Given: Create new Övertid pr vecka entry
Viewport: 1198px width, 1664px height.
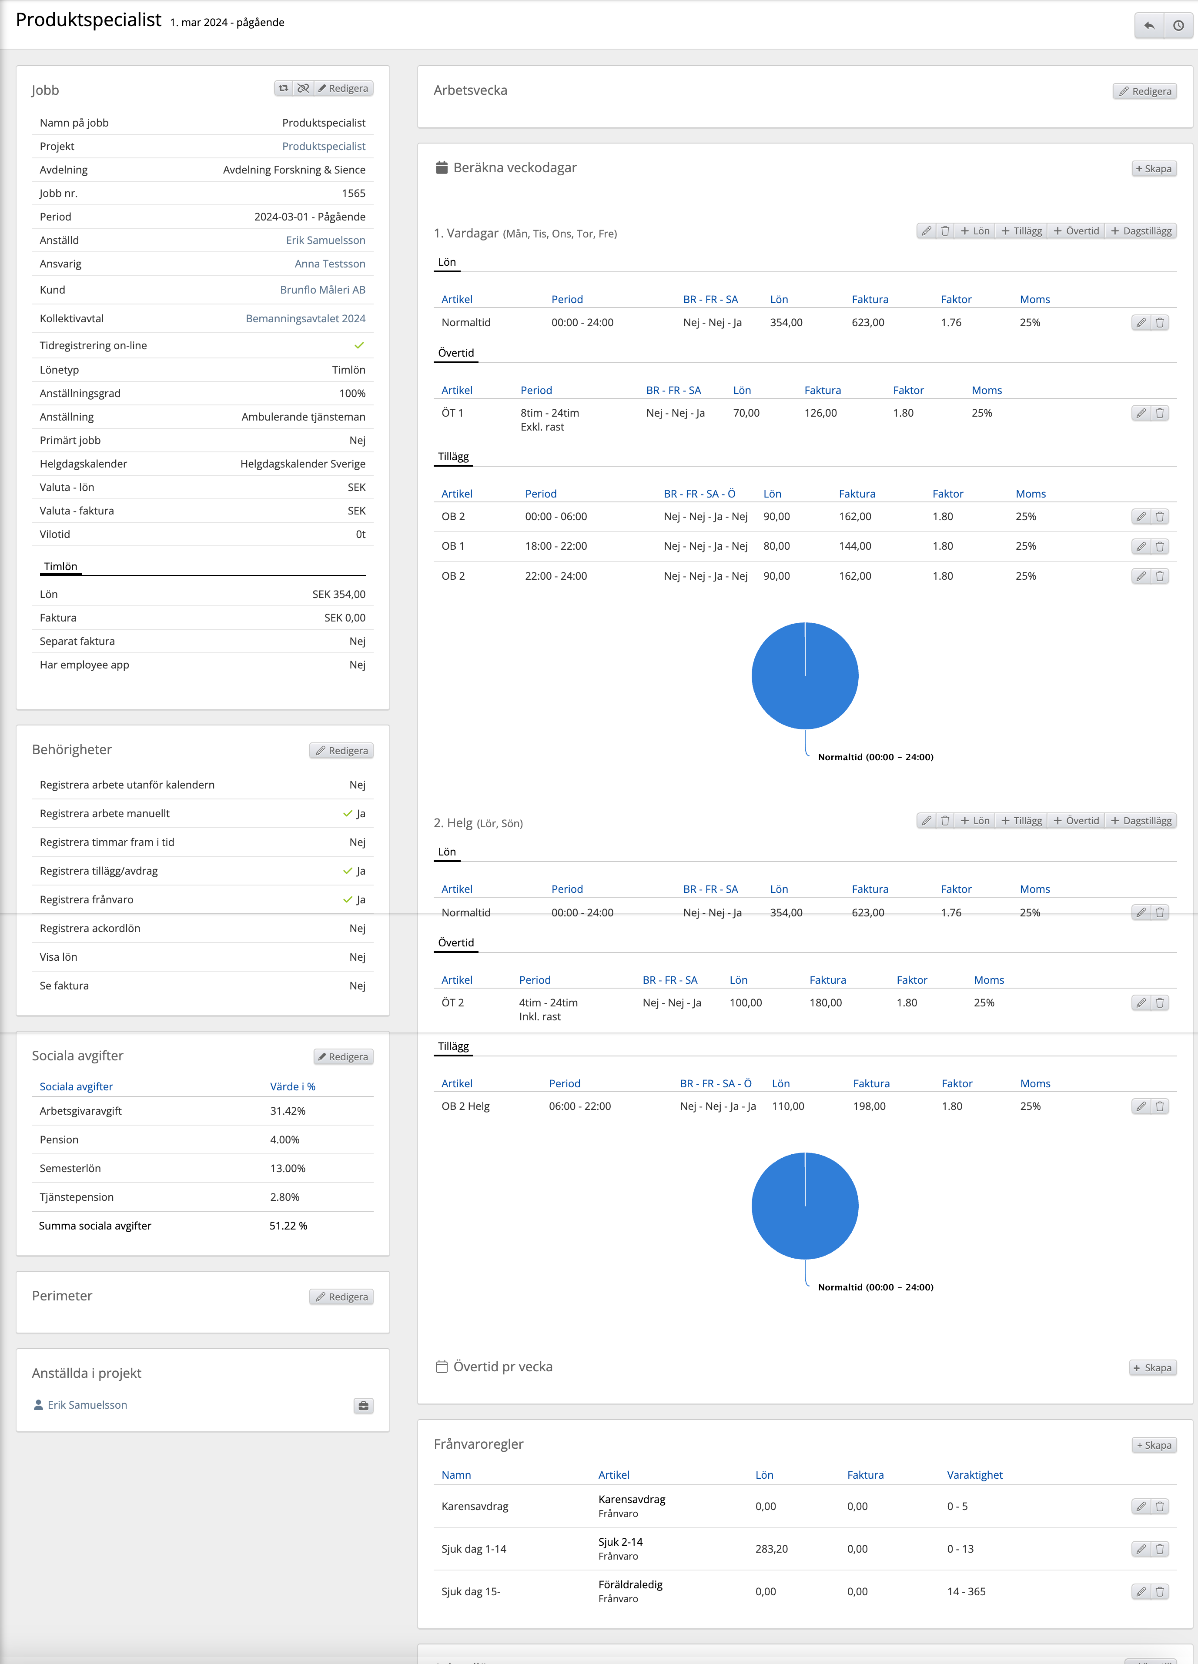Looking at the screenshot, I should point(1152,1367).
